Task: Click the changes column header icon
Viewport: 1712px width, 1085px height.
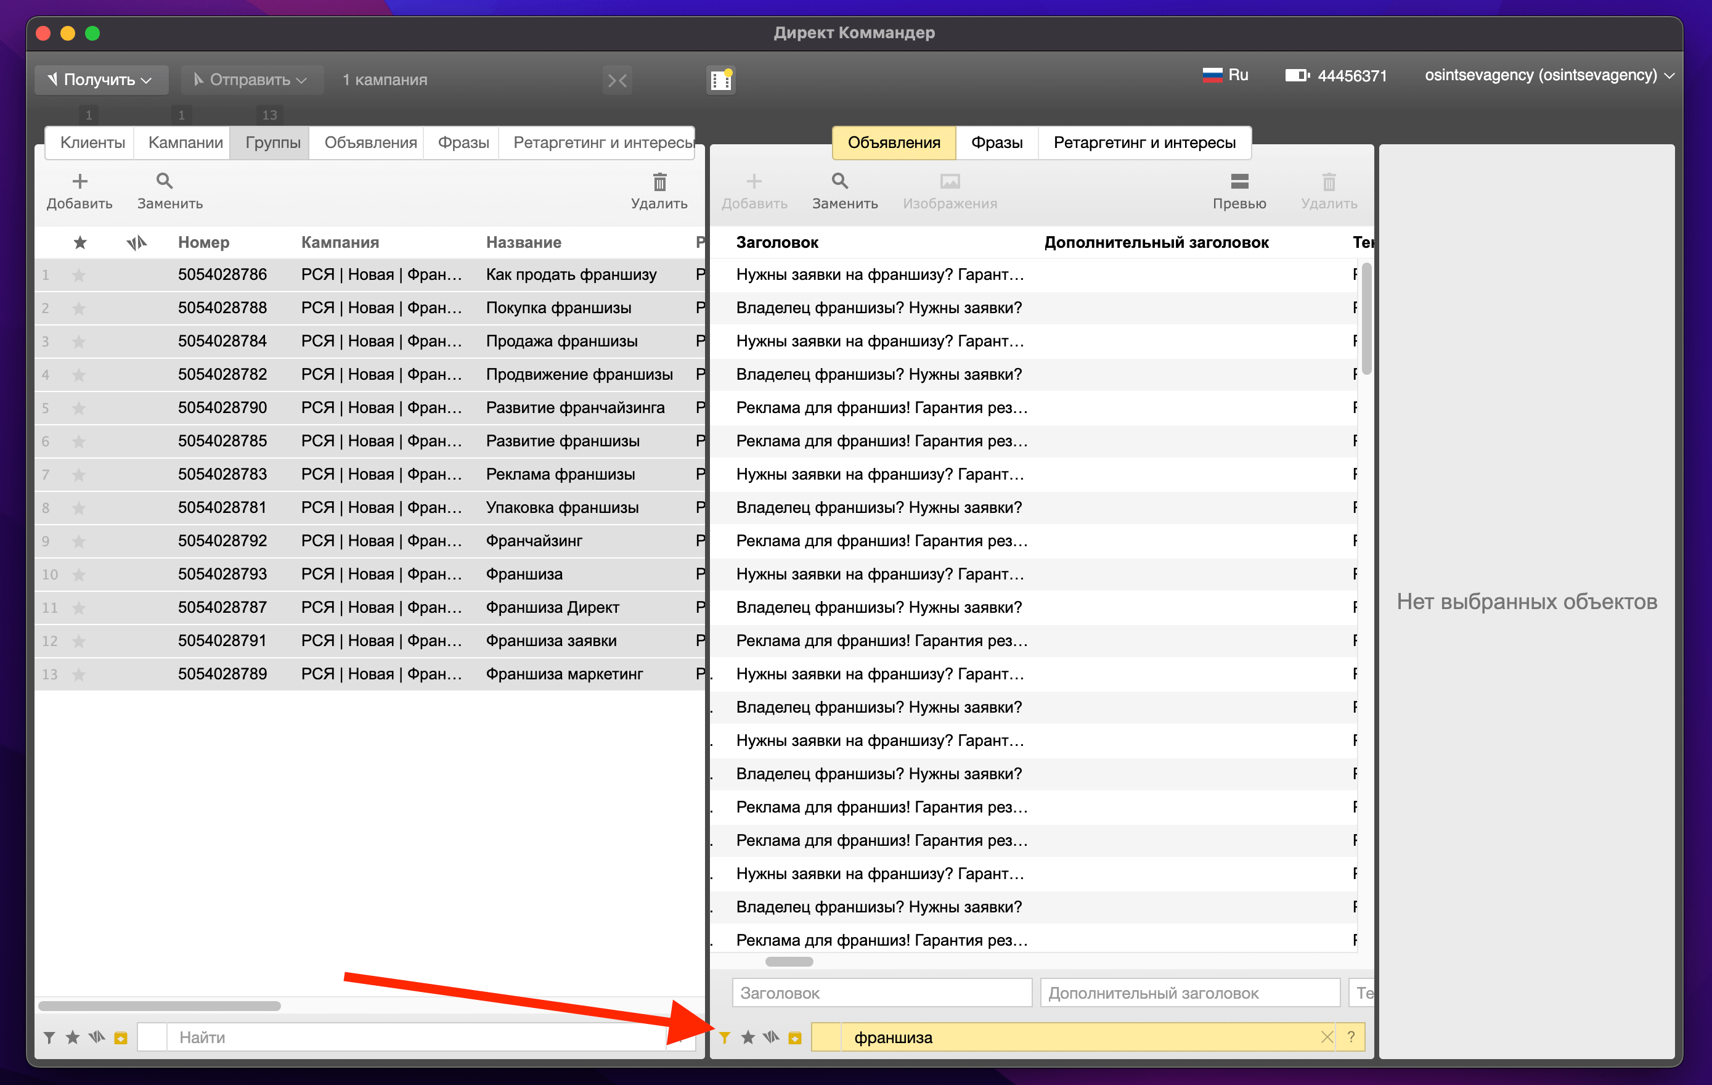Action: [137, 242]
